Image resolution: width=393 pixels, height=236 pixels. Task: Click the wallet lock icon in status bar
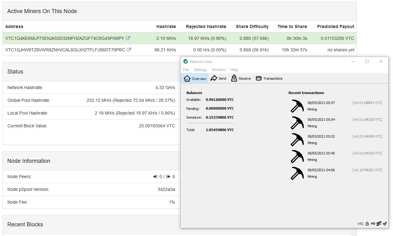pos(367,224)
